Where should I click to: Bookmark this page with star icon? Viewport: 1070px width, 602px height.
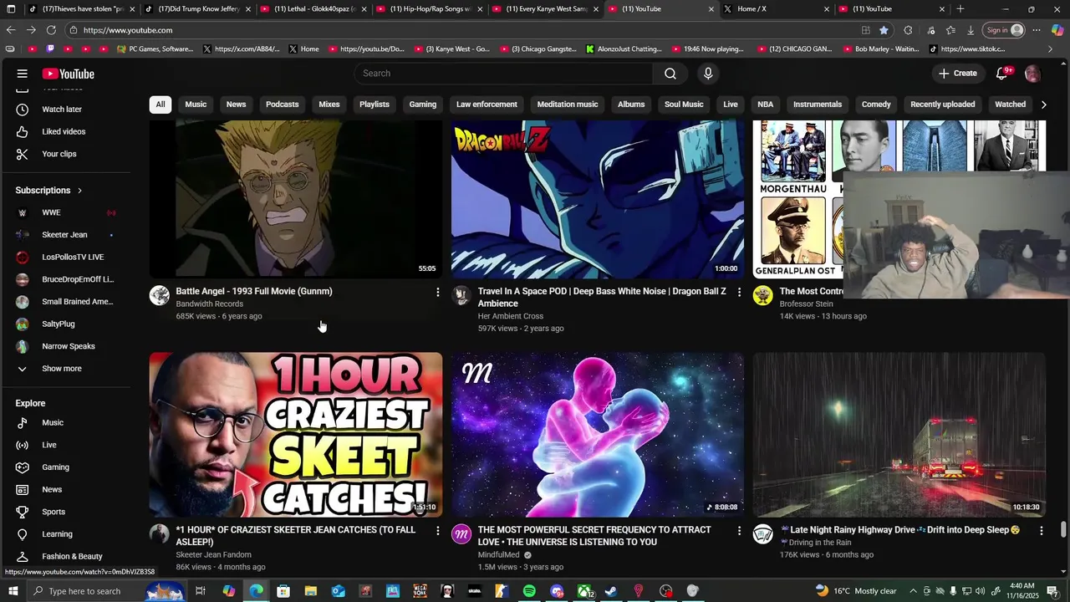[884, 30]
